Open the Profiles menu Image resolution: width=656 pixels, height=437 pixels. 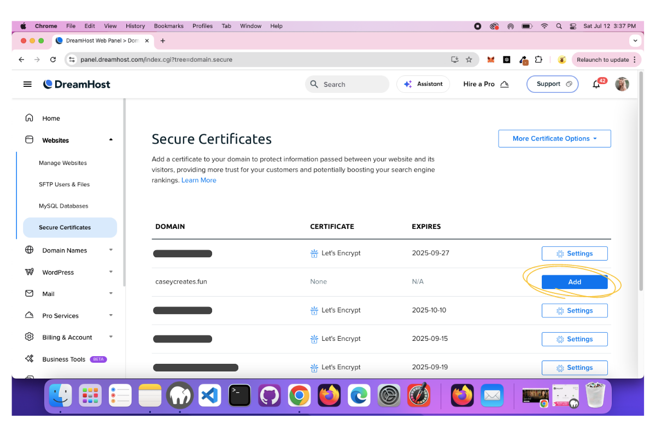[202, 26]
